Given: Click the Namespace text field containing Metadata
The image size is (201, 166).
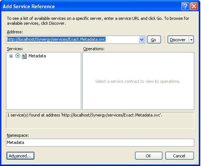Looking at the screenshot, I should point(100,142).
